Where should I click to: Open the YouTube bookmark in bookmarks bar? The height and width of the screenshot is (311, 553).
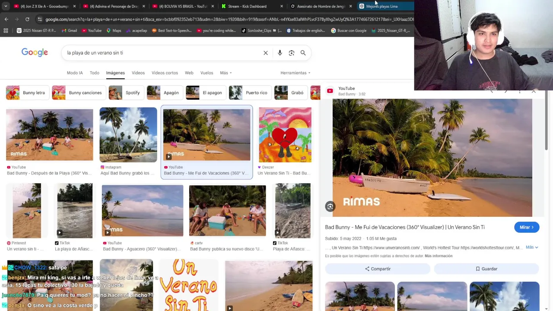[x=91, y=30]
